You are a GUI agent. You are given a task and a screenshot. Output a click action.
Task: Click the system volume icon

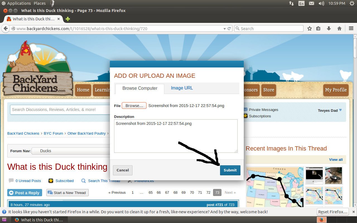point(321,3)
